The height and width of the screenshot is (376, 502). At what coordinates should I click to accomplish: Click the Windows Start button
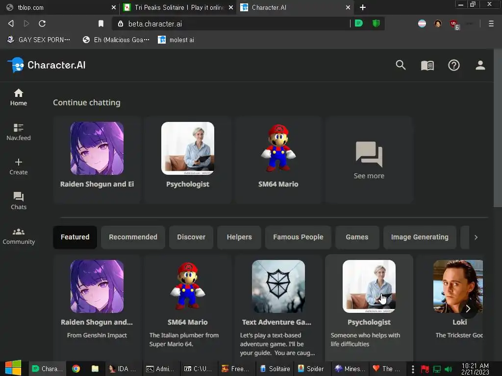click(13, 368)
